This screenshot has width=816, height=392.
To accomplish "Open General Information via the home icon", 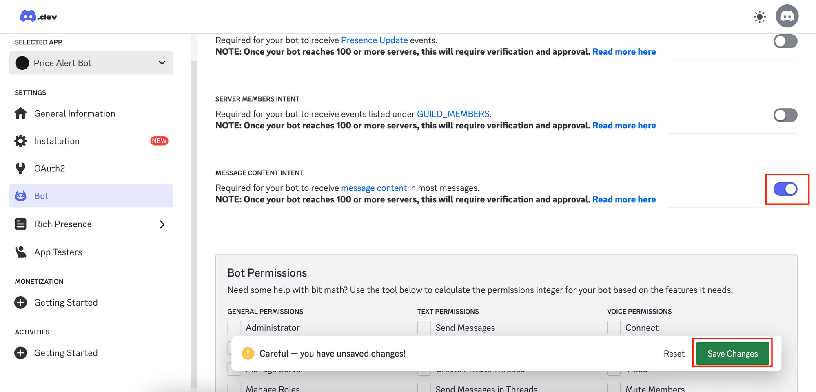I will coord(20,113).
